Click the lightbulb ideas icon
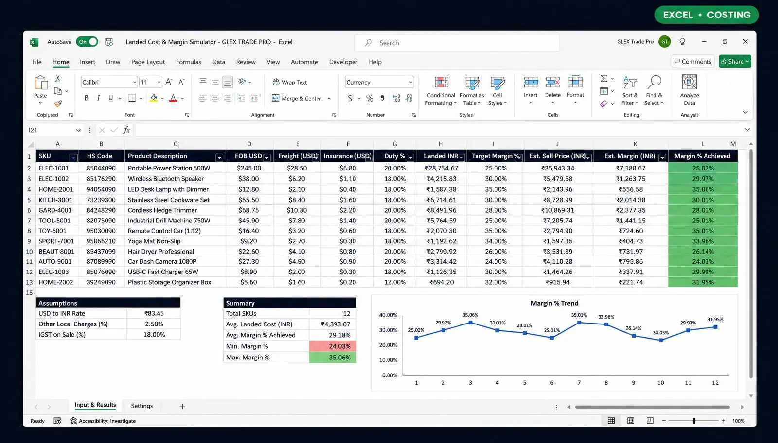This screenshot has height=443, width=778. point(682,42)
